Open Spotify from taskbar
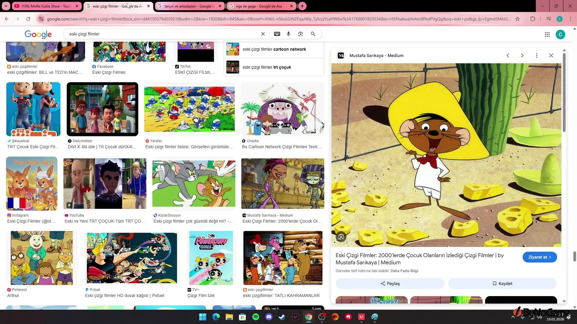Viewport: 577px width, 324px height. coord(256,317)
